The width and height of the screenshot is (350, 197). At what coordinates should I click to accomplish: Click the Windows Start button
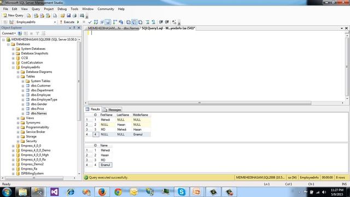click(x=7, y=192)
